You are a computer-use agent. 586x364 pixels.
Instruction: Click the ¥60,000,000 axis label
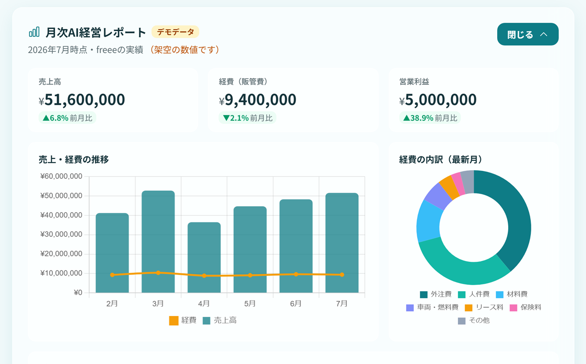click(61, 177)
